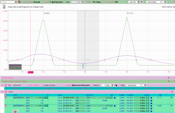The width and height of the screenshot is (175, 113).
Task: Adjust the .31 price stepper on CALL butterfly
Action: (111, 106)
